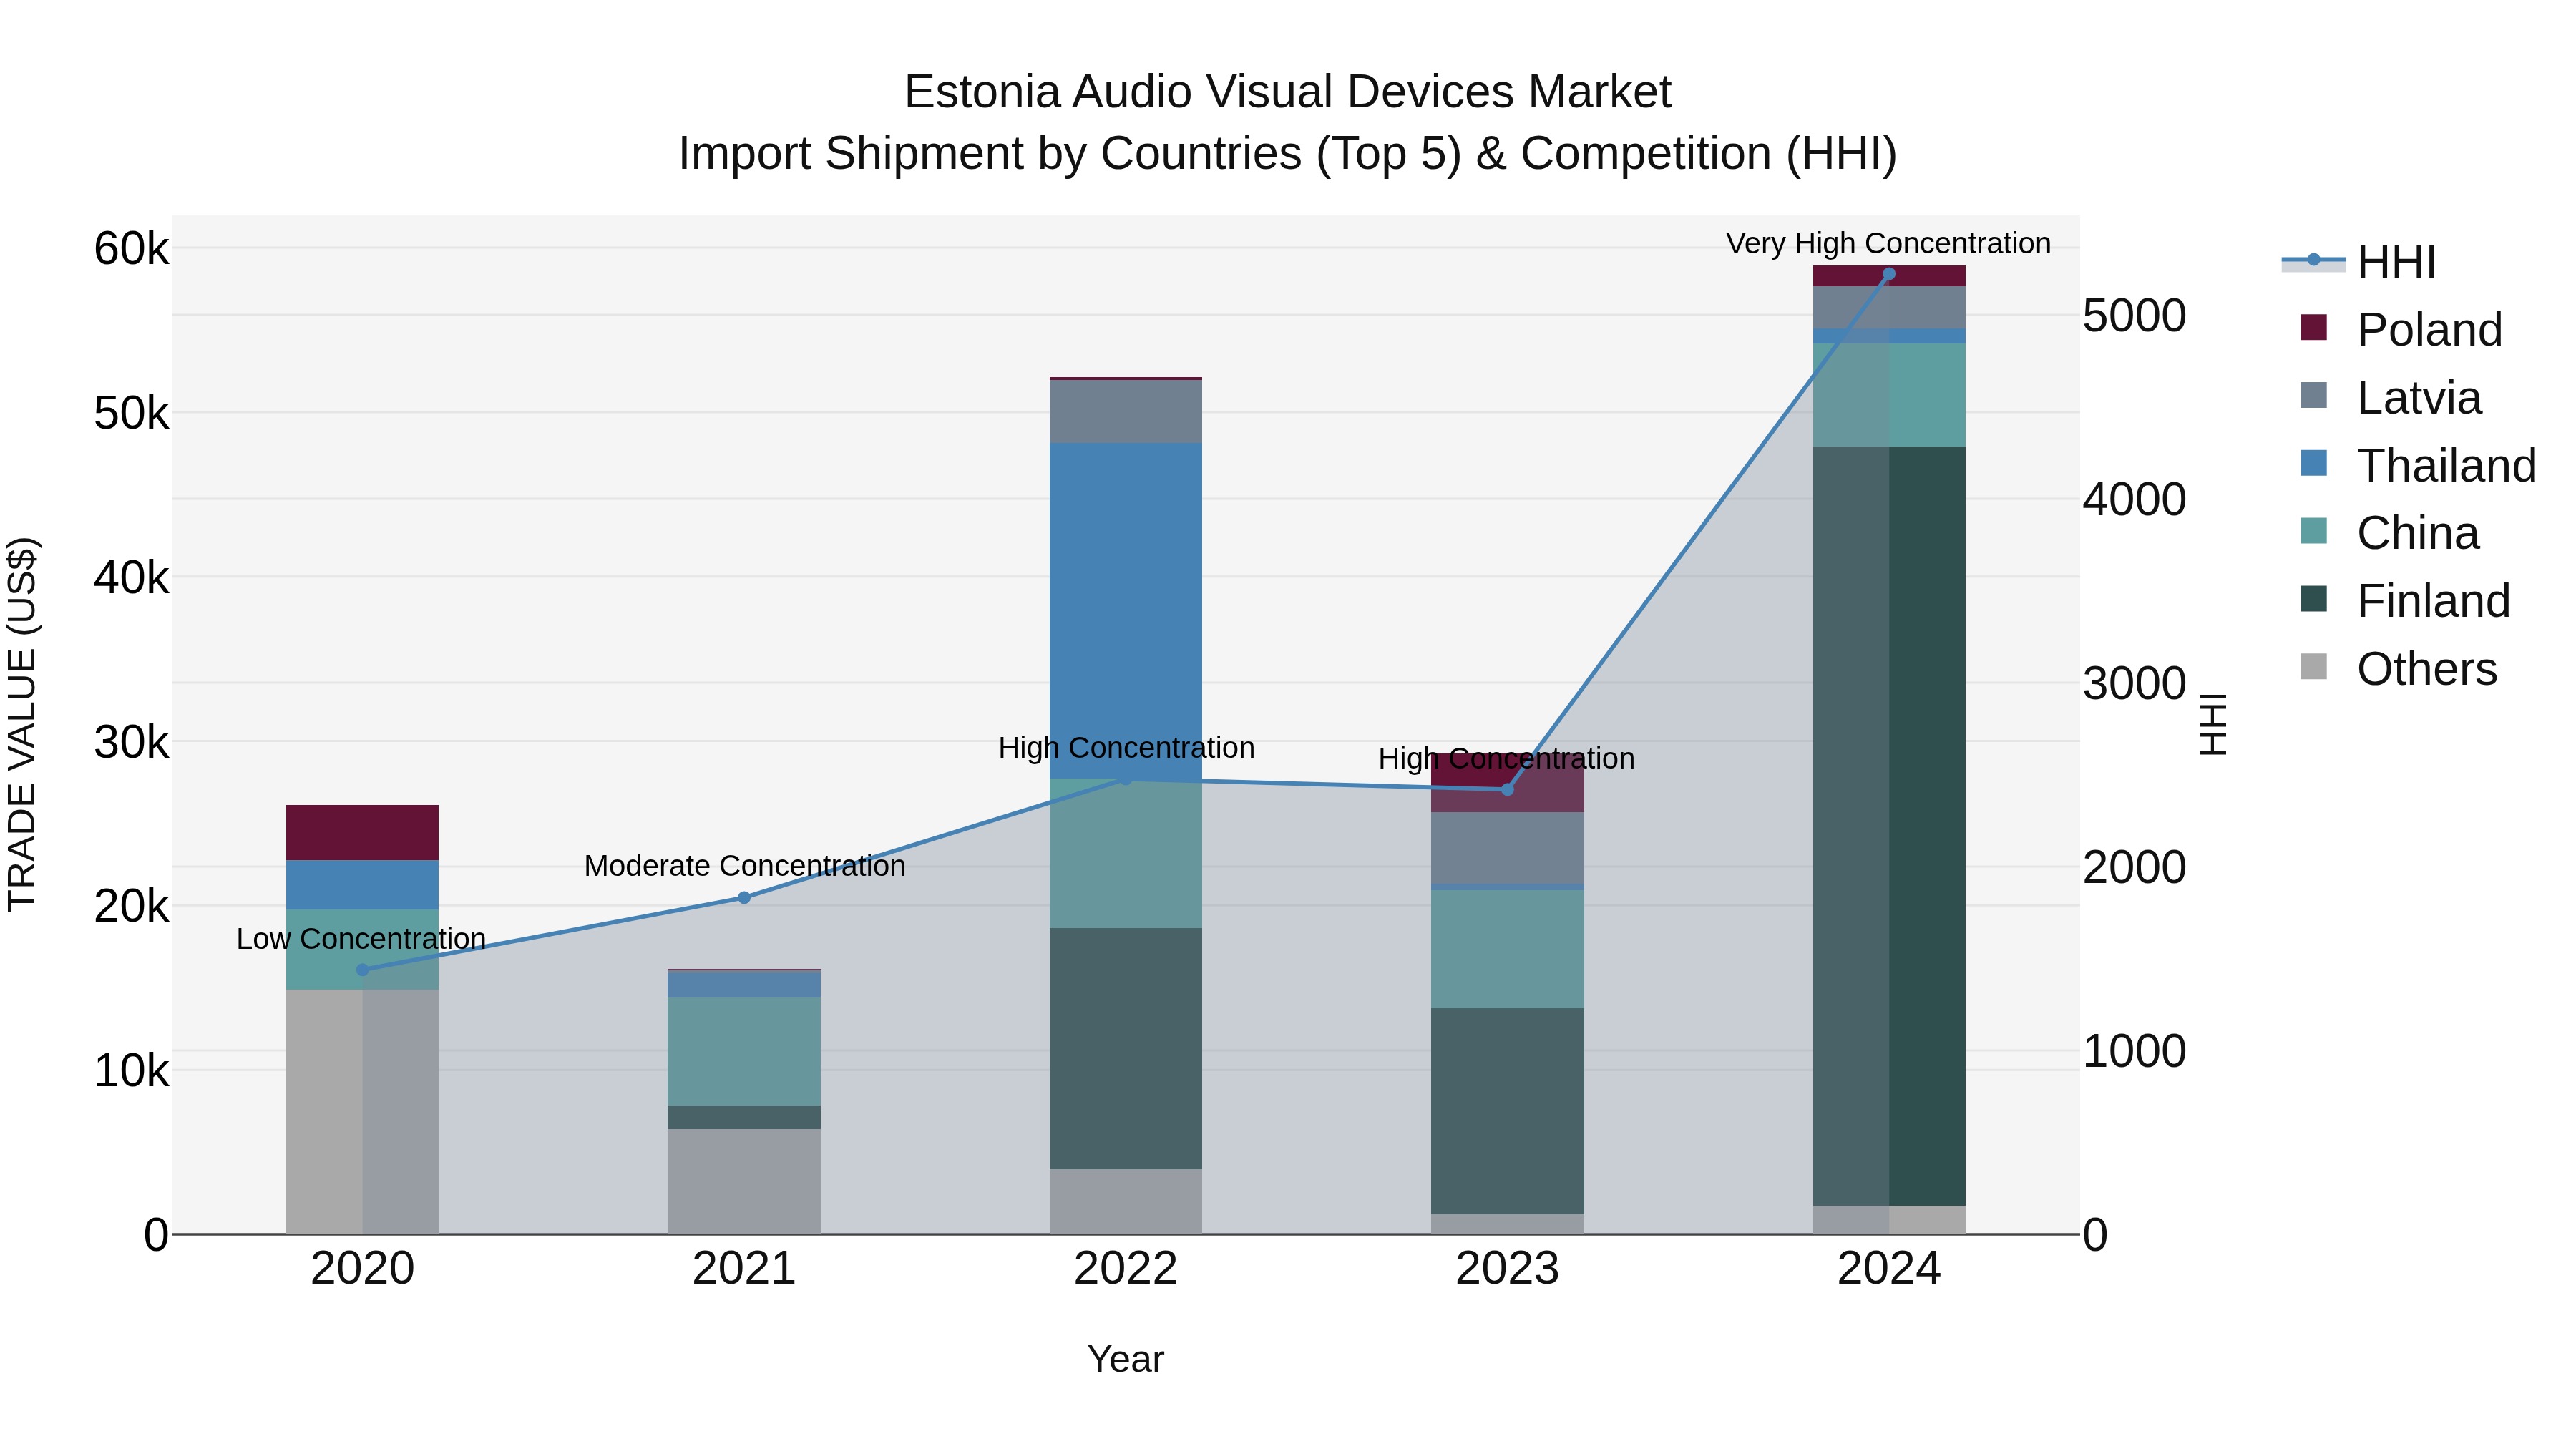2576x1449 pixels.
Task: Click 'Moderate Concentration' annotation
Action: pyautogui.click(x=745, y=865)
